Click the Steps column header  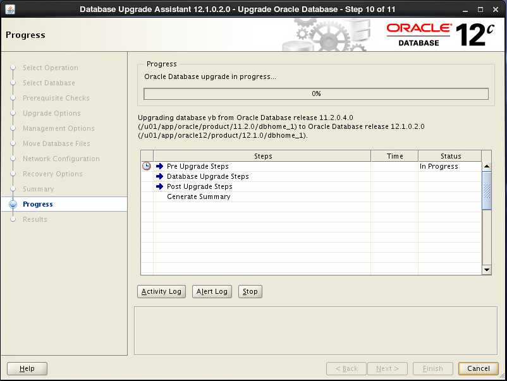pos(262,156)
